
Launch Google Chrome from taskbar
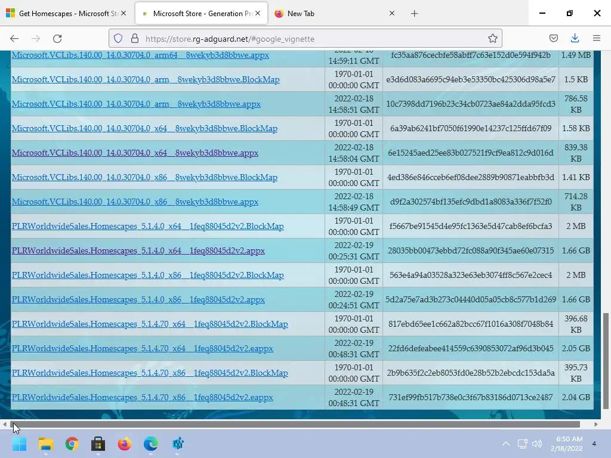click(72, 444)
